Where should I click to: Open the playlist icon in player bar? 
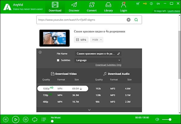click(x=44, y=119)
